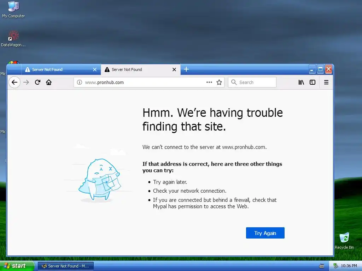The image size is (362, 271).
Task: Show site information icon in address bar
Action: 80,82
